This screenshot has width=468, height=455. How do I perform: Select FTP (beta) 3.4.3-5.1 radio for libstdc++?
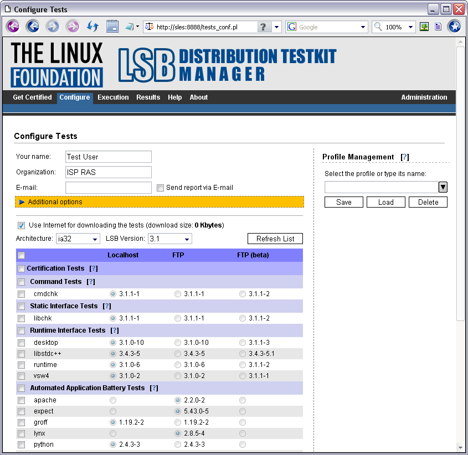[243, 354]
